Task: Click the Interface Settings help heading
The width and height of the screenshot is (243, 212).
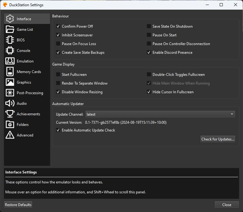Action: coord(21,172)
